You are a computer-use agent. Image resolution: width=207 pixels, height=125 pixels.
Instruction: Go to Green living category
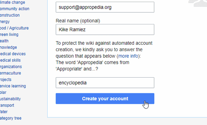point(9,35)
